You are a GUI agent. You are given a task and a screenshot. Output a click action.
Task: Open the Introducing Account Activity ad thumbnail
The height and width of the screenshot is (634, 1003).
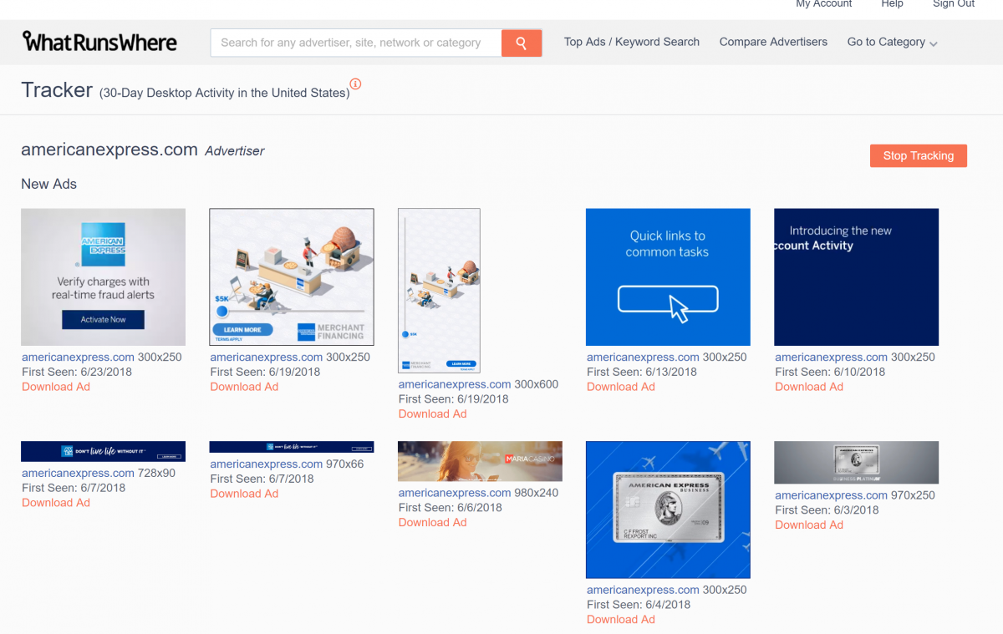point(856,276)
